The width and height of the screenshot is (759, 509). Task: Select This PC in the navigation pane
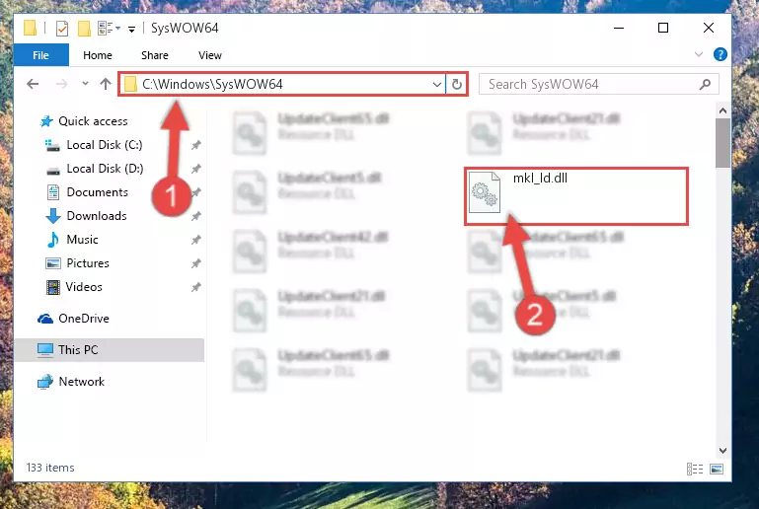(78, 350)
